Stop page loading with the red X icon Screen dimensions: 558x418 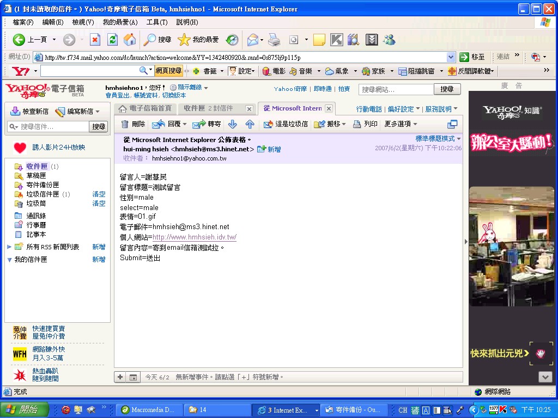point(95,40)
